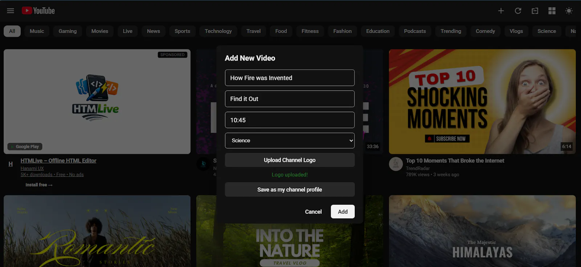Image resolution: width=581 pixels, height=267 pixels.
Task: Open The Majestic Himalayas thumbnail
Action: coord(482,231)
